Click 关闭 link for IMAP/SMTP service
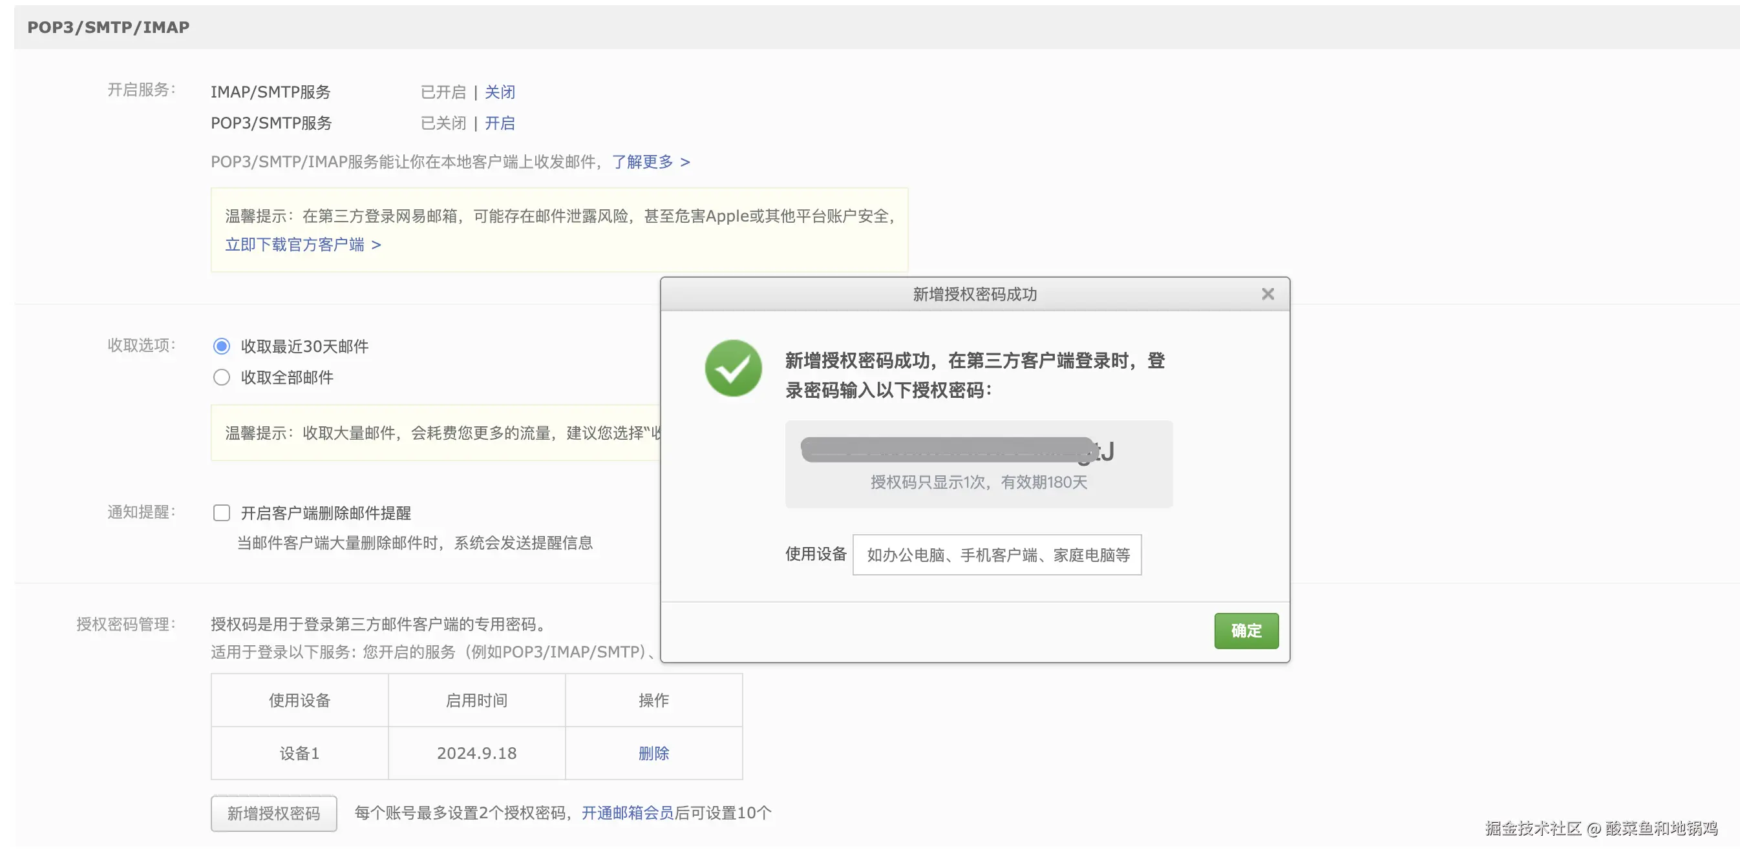The width and height of the screenshot is (1740, 859). 500,92
